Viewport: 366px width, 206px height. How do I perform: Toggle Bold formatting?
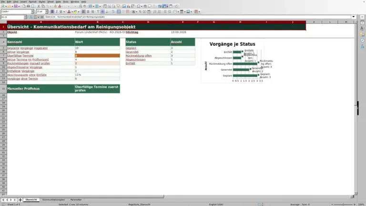[52, 11]
